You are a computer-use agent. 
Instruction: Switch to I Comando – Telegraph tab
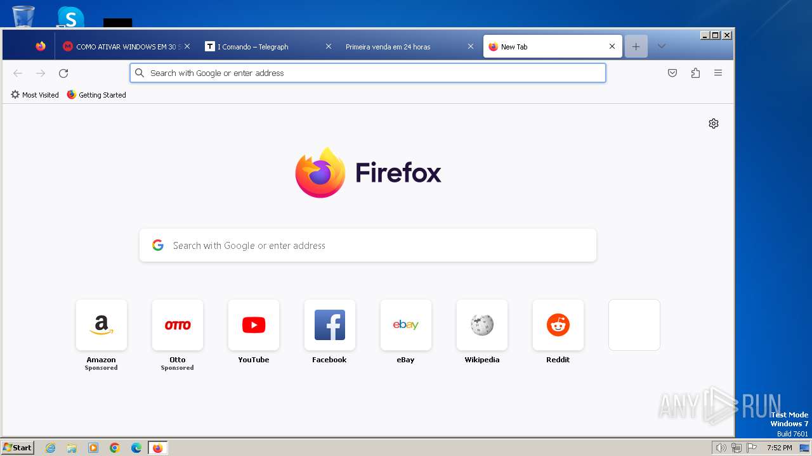pos(268,46)
